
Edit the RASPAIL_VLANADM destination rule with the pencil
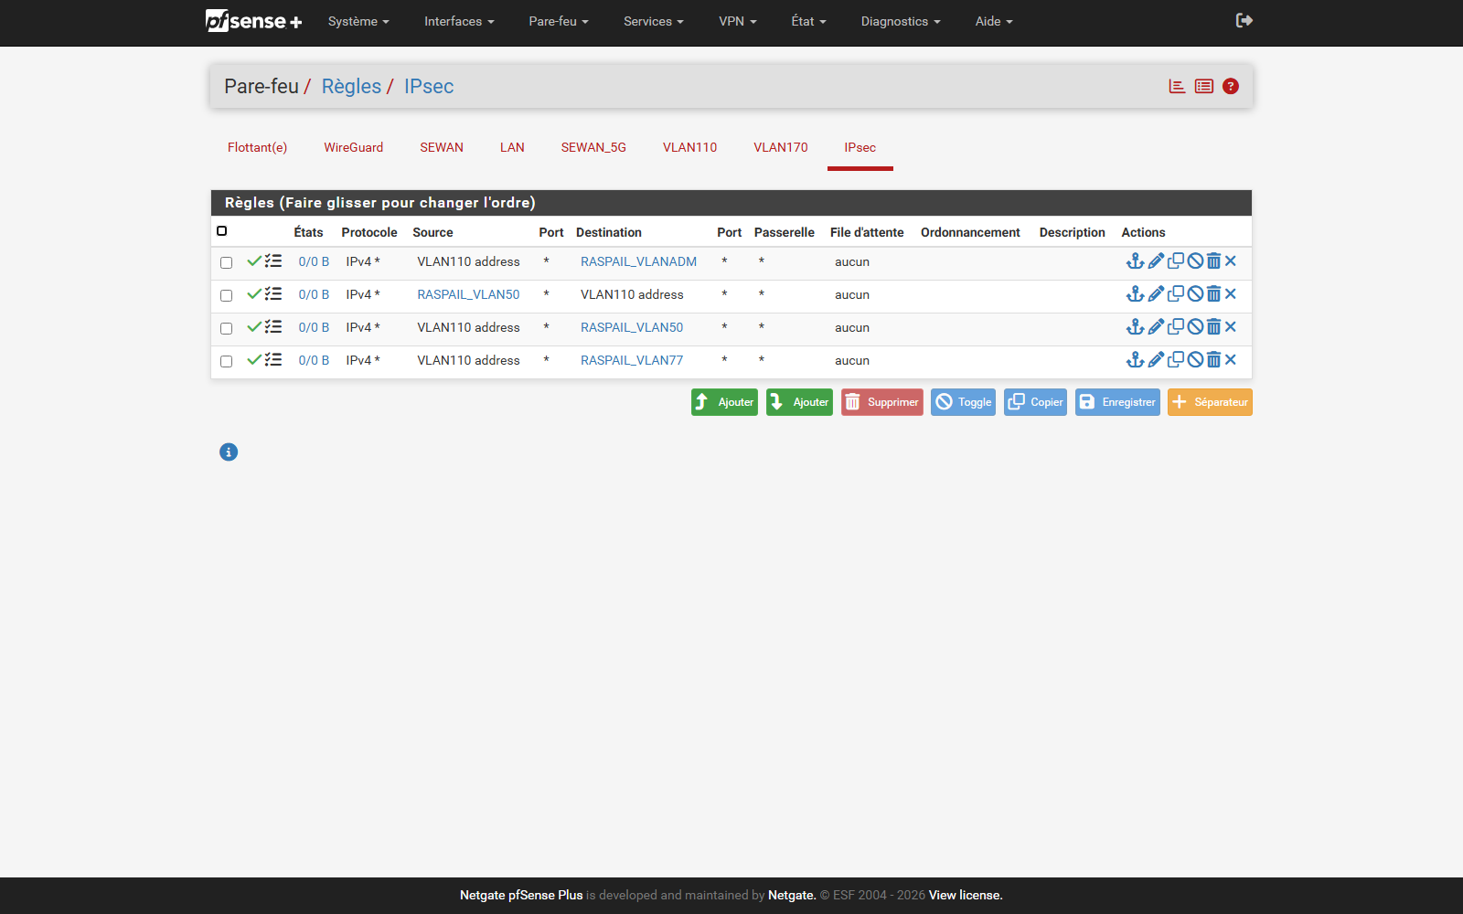tap(1156, 261)
